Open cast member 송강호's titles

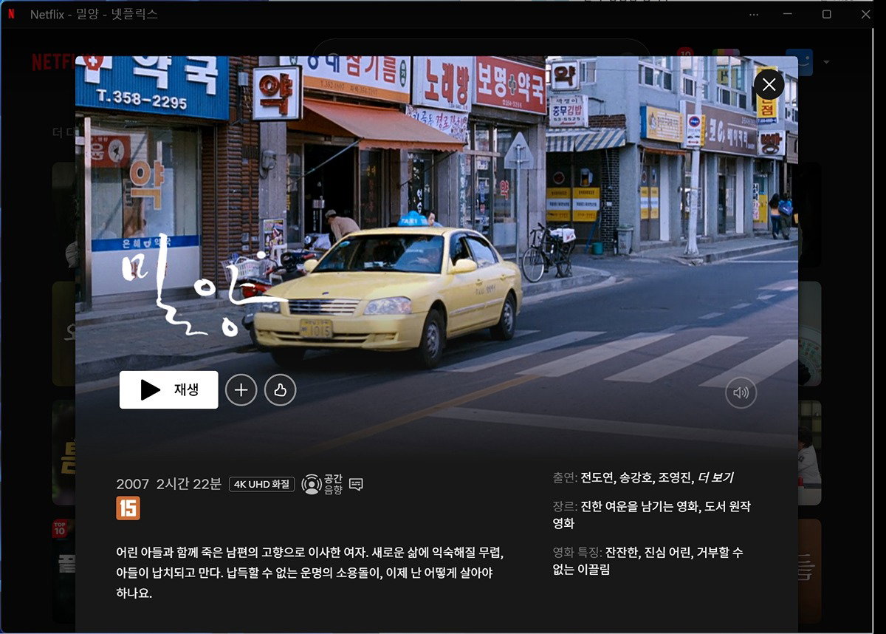tap(636, 477)
